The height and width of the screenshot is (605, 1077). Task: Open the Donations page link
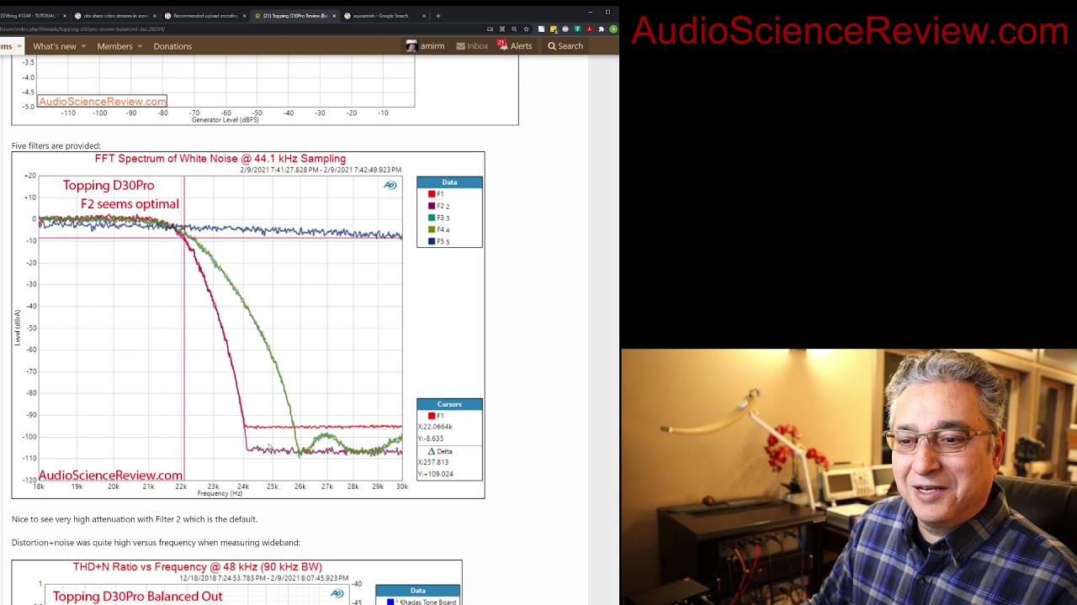point(172,46)
